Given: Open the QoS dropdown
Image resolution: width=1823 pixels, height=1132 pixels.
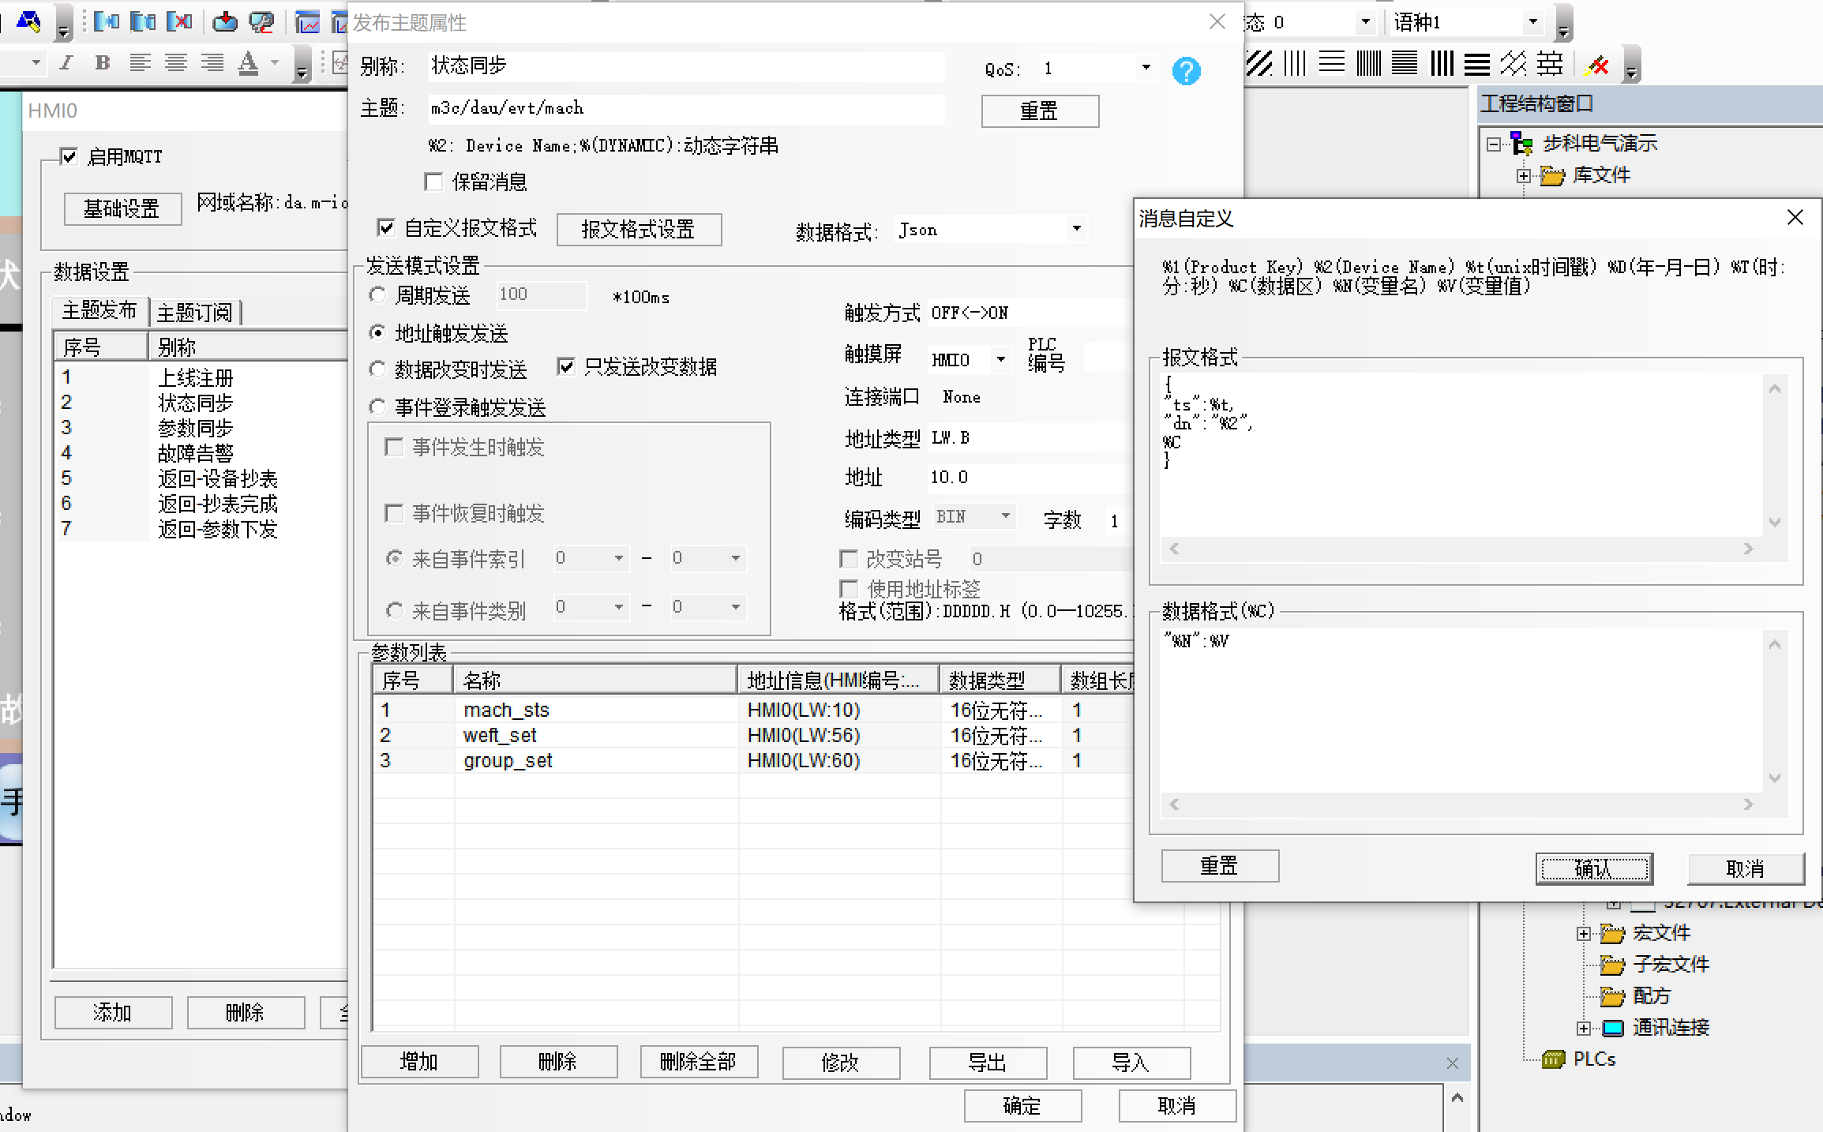Looking at the screenshot, I should (x=1146, y=68).
